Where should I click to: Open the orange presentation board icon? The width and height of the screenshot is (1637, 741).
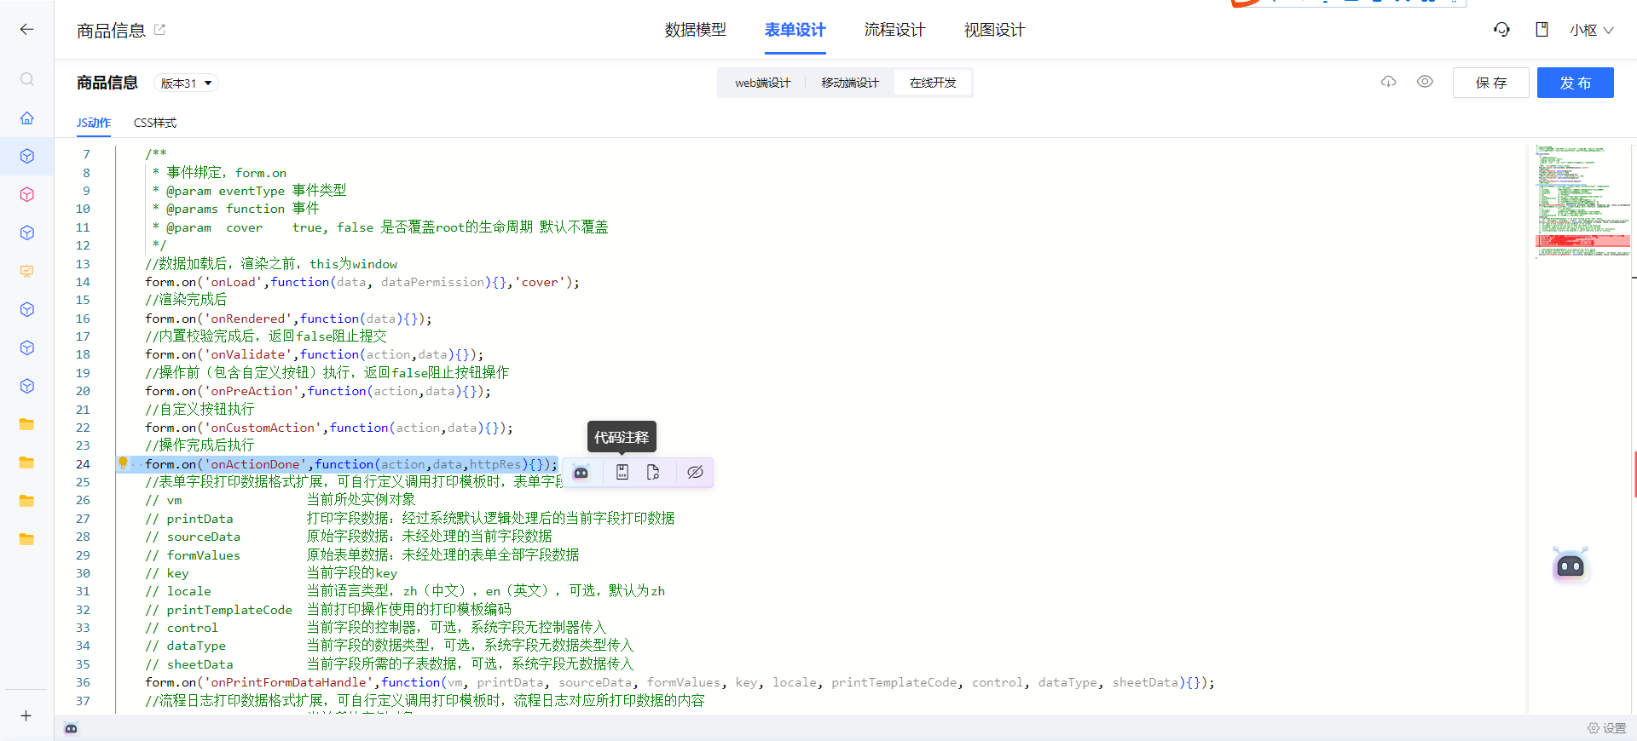pos(27,271)
